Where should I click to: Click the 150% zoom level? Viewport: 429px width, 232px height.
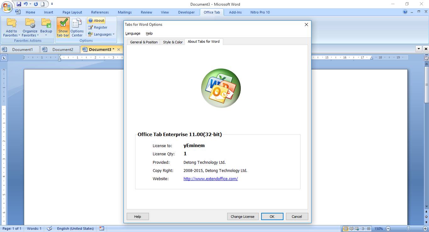(378, 229)
